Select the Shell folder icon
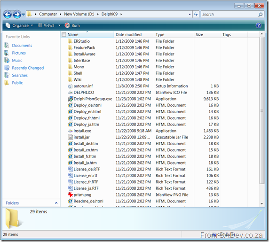Screen dimensions: 269x242 70,73
